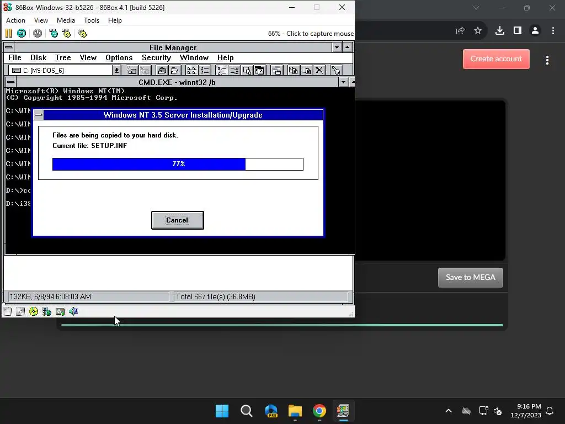Send Ctrl+Alt+Esc using the 86Box toolbar icon
Viewport: 565px width, 424px height.
point(66,34)
